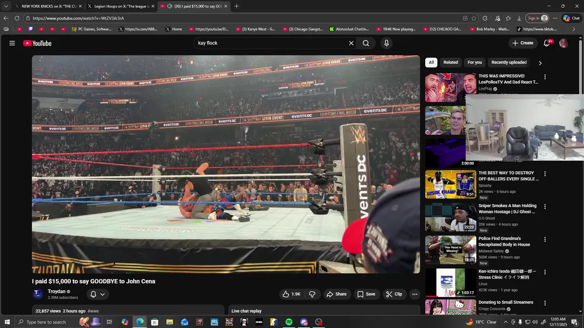
Task: Switch to the Legion Hoops on X tab
Action: [x=121, y=6]
